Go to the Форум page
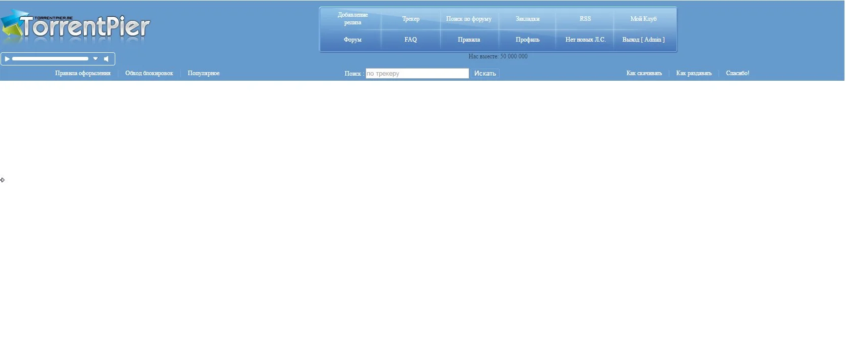The image size is (846, 362). (x=352, y=40)
